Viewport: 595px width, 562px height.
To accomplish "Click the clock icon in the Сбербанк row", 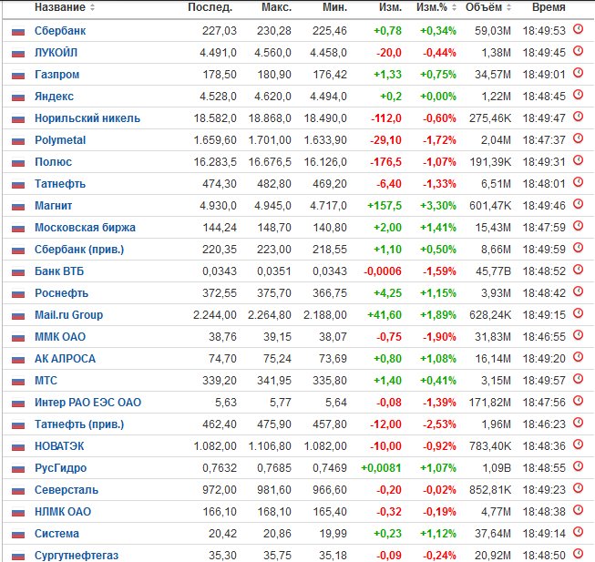I will [x=578, y=29].
